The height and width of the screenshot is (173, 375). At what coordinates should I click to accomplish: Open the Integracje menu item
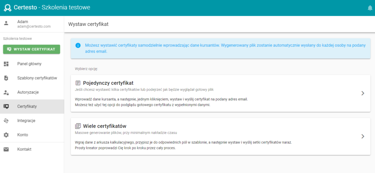32,120
